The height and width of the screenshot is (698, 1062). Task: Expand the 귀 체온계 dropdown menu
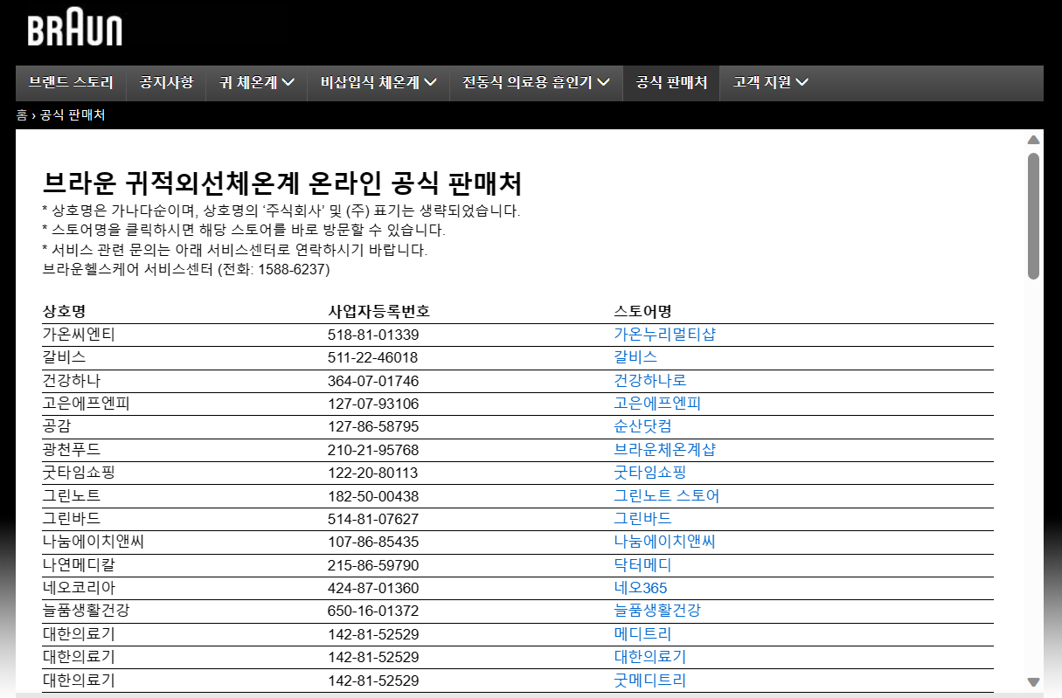click(x=257, y=83)
